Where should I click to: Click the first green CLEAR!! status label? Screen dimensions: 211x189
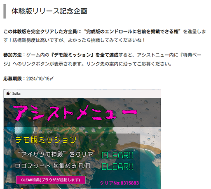click(117, 156)
